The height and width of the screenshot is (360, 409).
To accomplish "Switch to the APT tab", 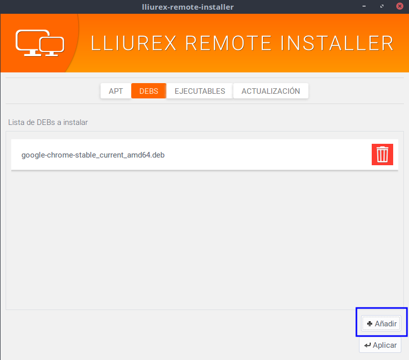I will [116, 91].
